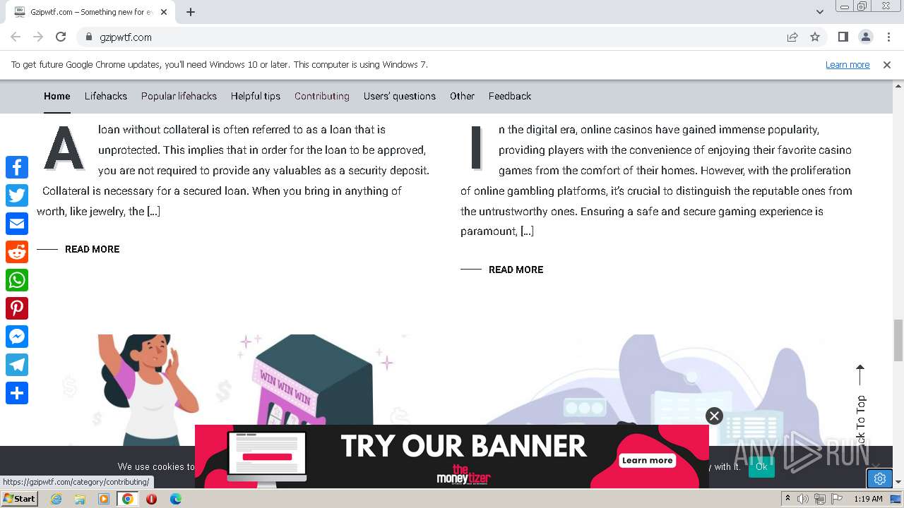
Task: Share page via WhatsApp icon
Action: [17, 280]
